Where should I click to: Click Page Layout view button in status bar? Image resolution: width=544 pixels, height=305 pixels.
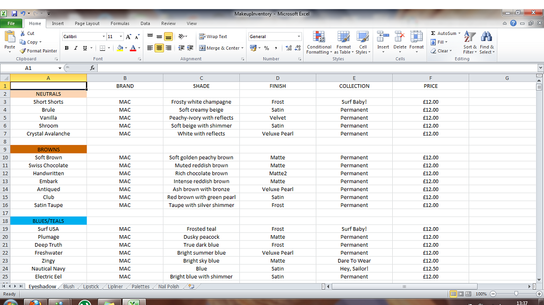461,293
